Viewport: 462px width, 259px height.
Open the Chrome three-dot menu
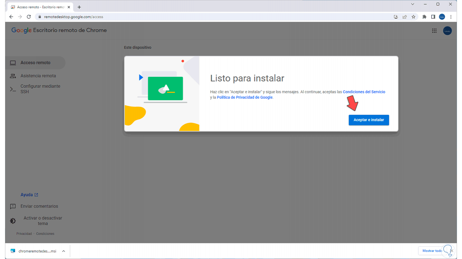[x=451, y=17]
